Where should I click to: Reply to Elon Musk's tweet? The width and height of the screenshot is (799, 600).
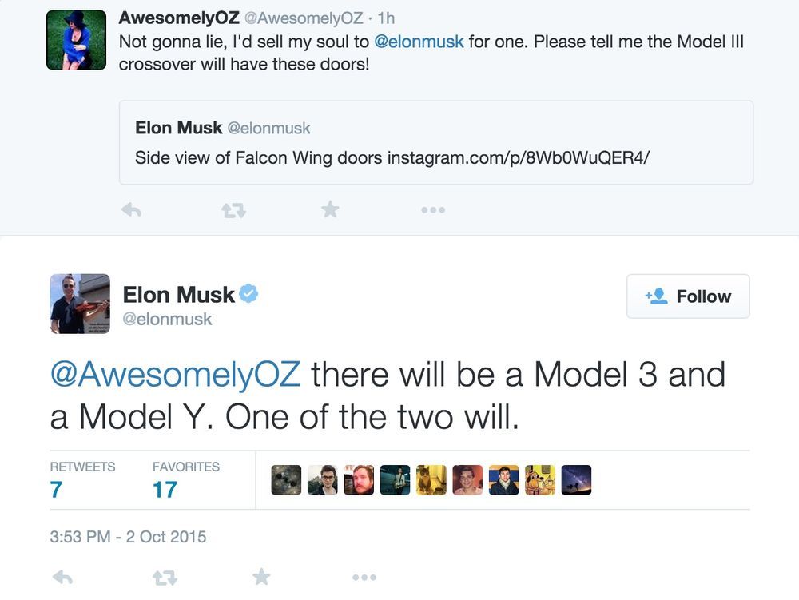pyautogui.click(x=62, y=577)
